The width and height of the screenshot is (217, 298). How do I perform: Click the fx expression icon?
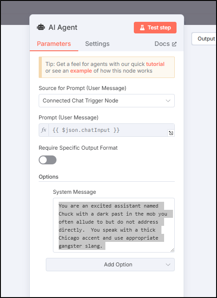tap(44, 130)
